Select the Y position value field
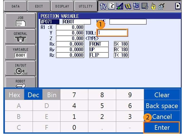Screen dimensions: 185x137 70,33
